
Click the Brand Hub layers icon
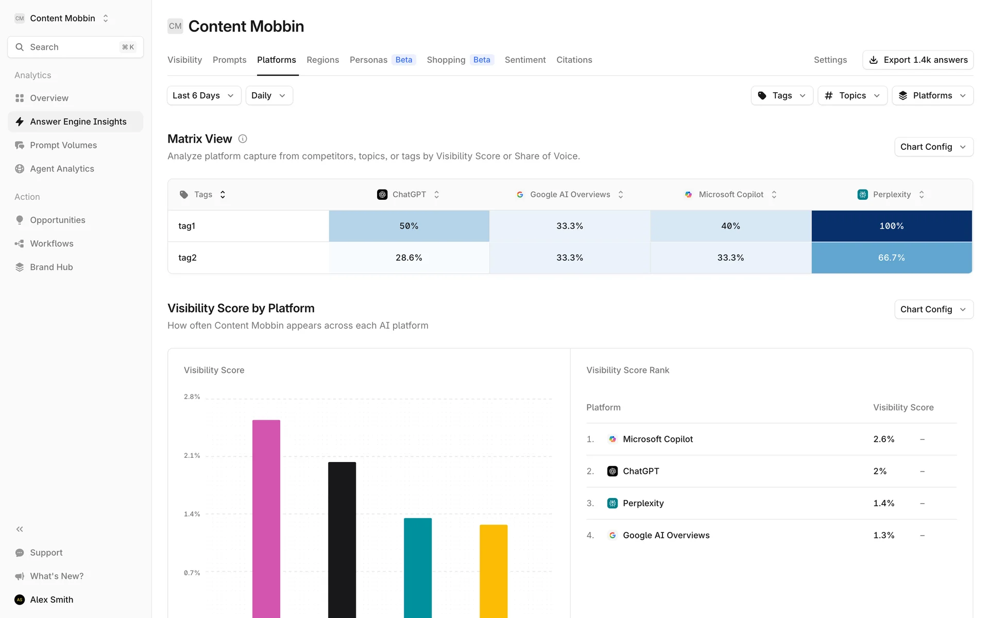[20, 267]
